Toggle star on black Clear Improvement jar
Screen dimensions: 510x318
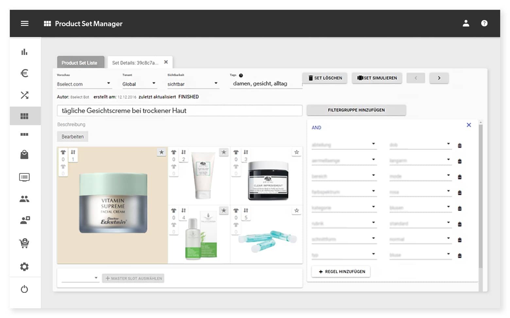click(x=297, y=152)
